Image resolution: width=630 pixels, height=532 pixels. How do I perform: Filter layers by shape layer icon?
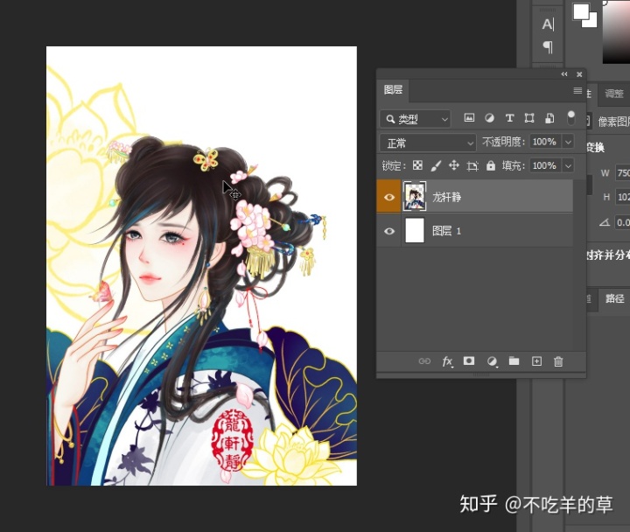pyautogui.click(x=529, y=118)
